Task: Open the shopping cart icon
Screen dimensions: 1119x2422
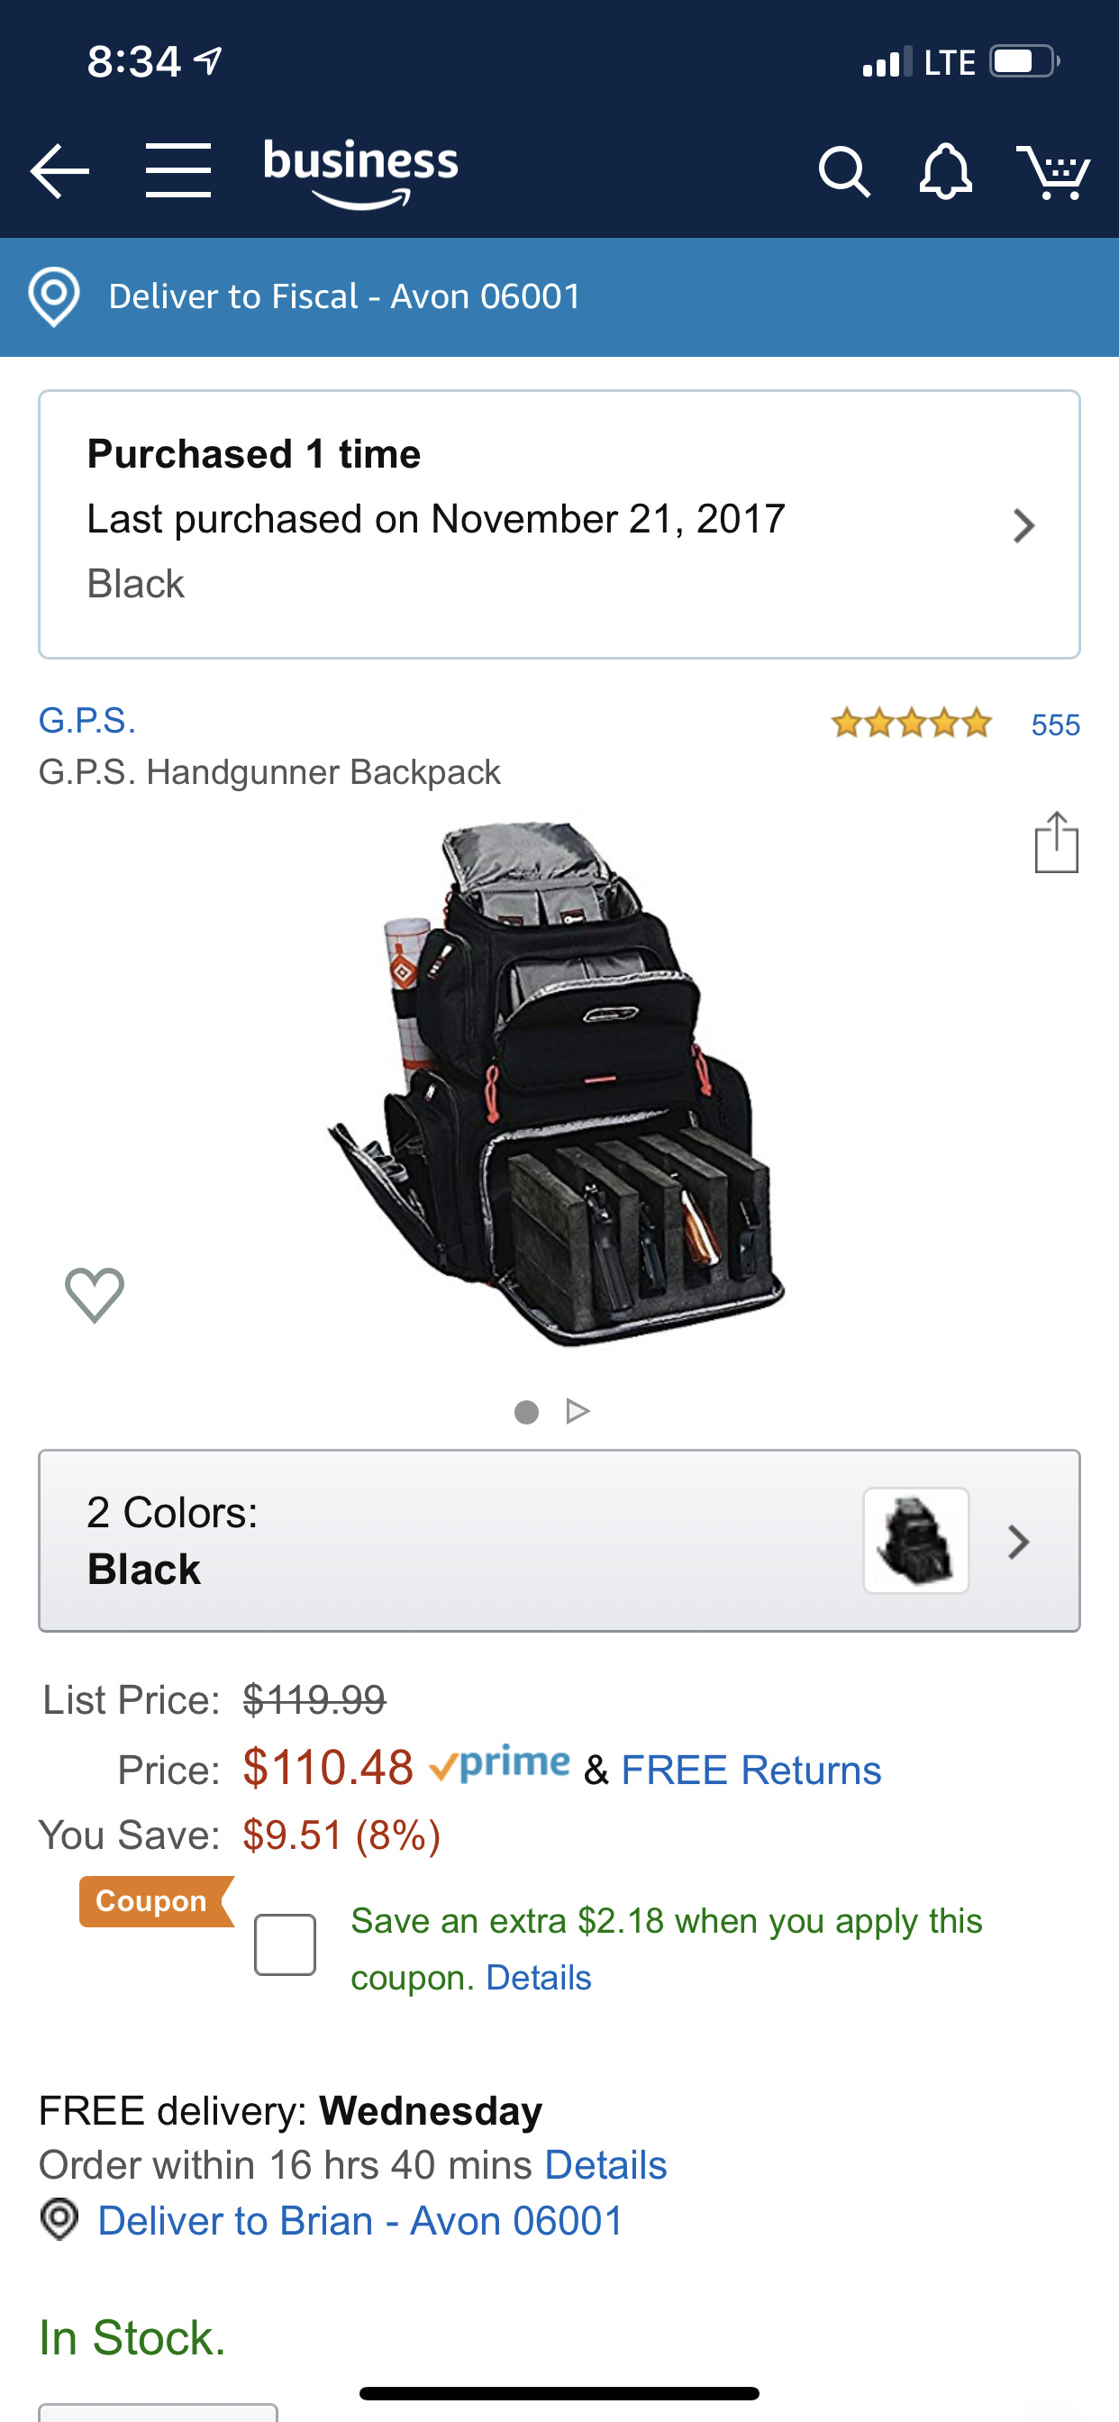Action: (1053, 171)
